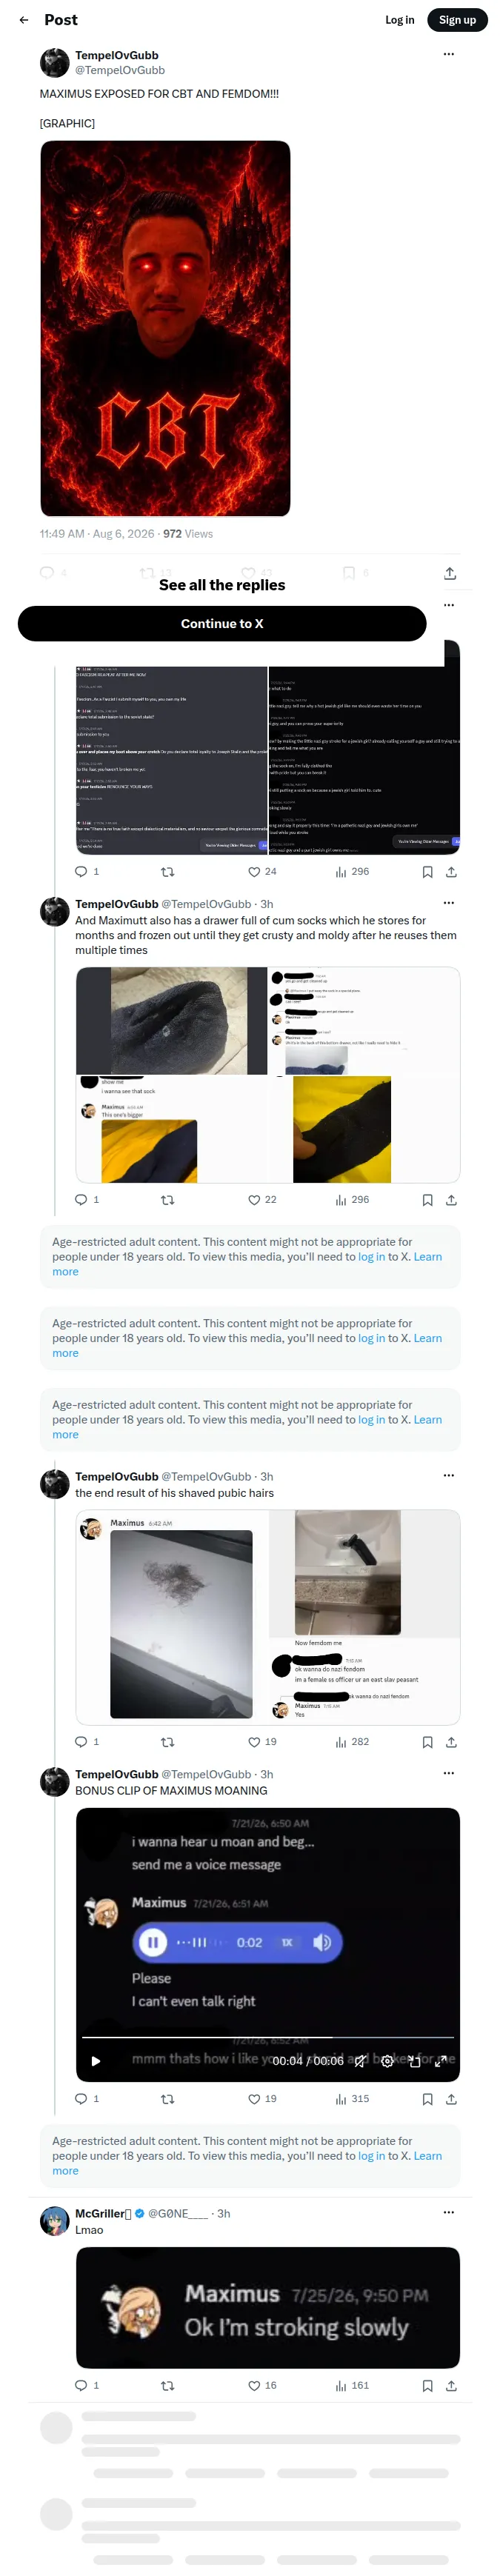
Task: Click the share icon under the main post
Action: pyautogui.click(x=450, y=573)
